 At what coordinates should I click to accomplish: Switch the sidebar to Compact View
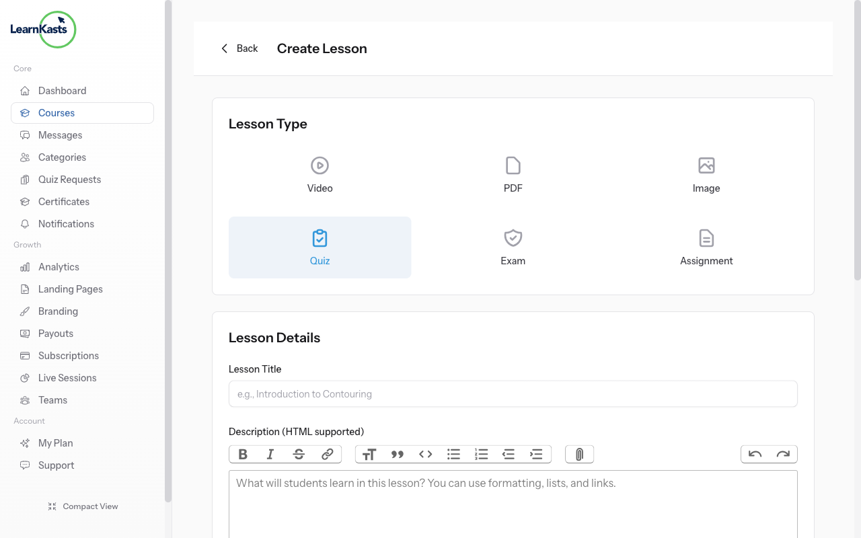(x=83, y=506)
